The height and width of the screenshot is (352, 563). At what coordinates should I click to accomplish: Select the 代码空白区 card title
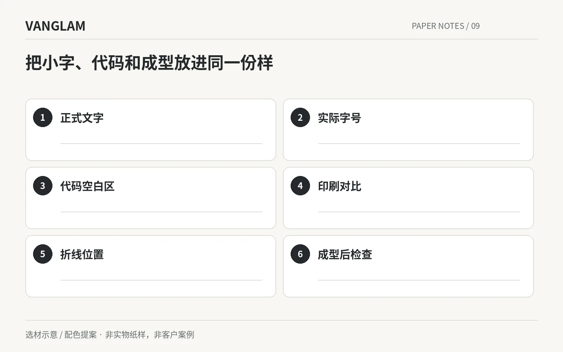point(87,186)
